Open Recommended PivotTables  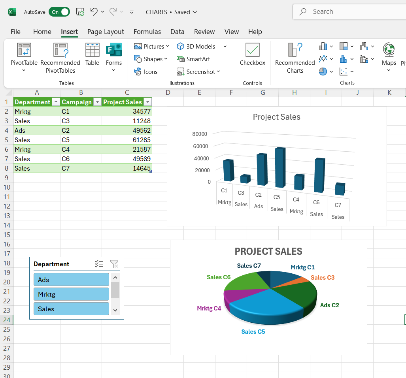pyautogui.click(x=60, y=58)
